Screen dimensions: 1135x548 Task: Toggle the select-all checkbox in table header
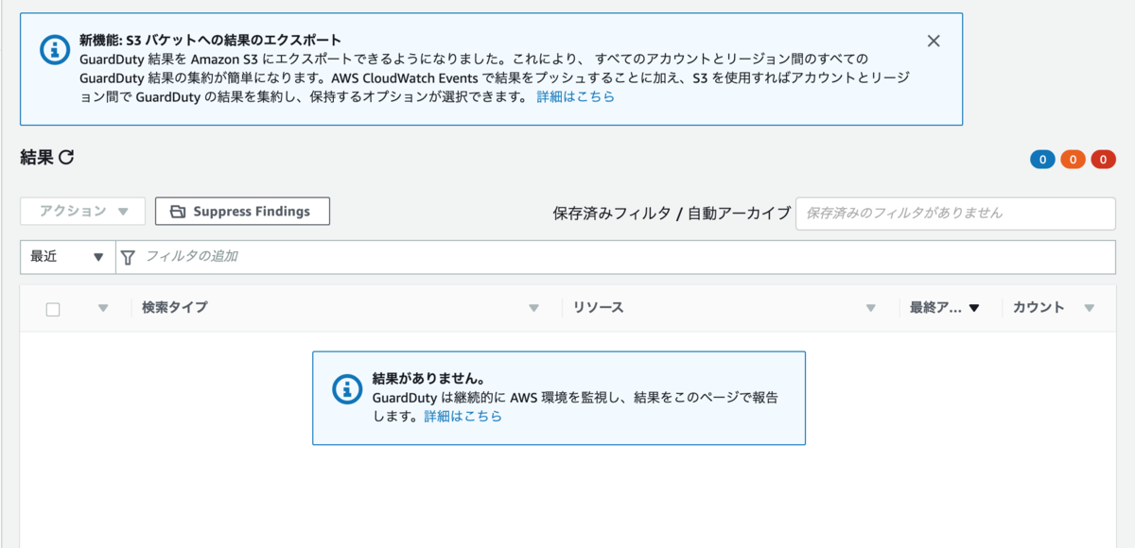pyautogui.click(x=54, y=308)
